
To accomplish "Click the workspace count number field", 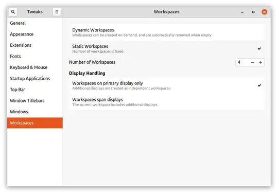I will point(242,62).
